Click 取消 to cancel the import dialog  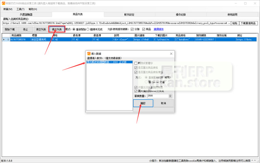point(163,104)
